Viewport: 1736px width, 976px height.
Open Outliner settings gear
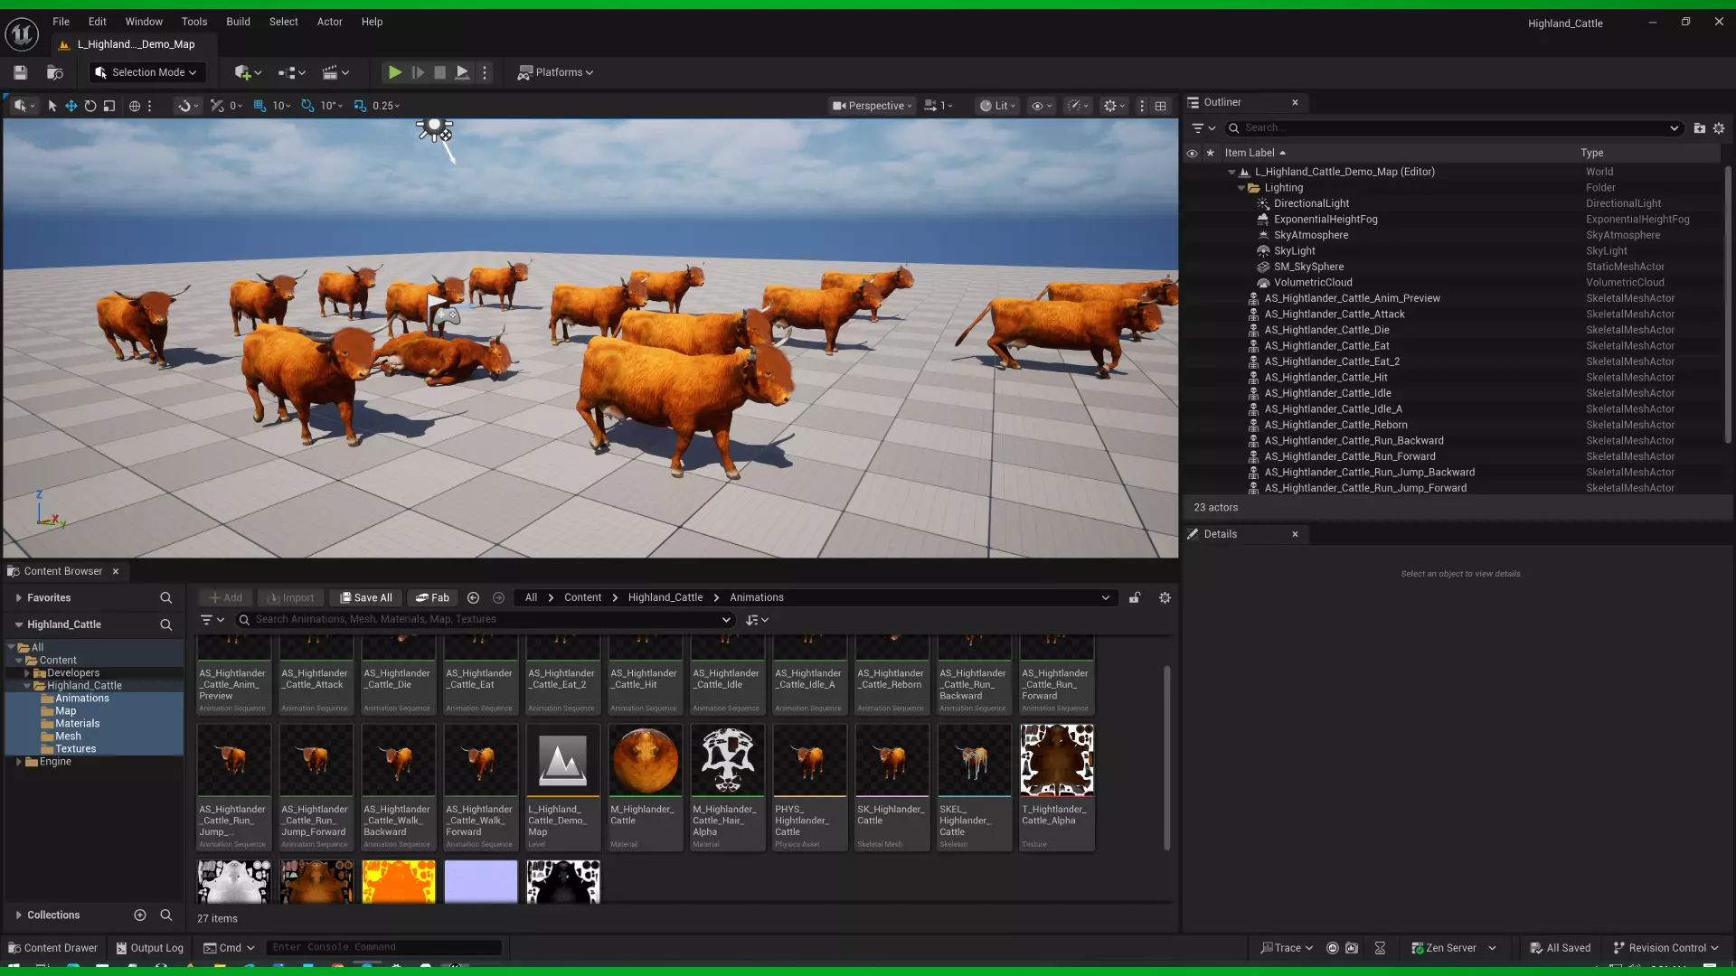(x=1719, y=128)
